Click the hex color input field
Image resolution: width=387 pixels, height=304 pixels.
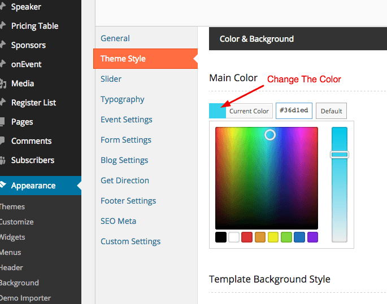click(x=294, y=111)
